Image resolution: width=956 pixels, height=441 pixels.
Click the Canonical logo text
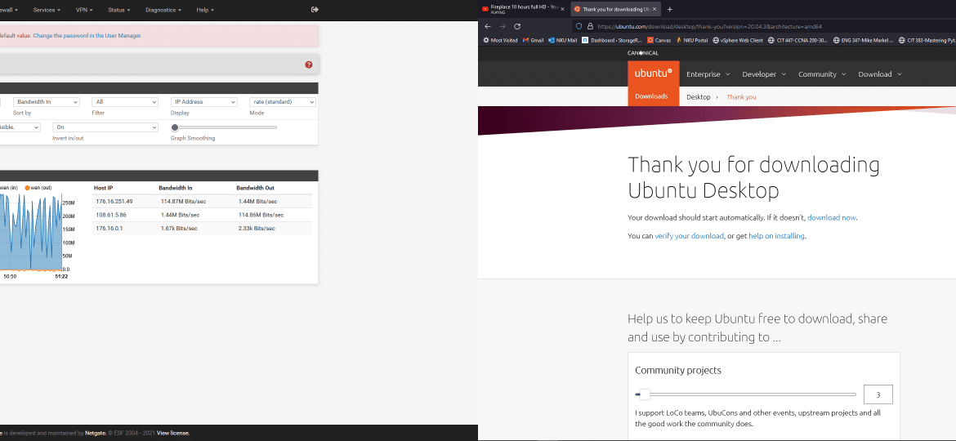[x=642, y=53]
